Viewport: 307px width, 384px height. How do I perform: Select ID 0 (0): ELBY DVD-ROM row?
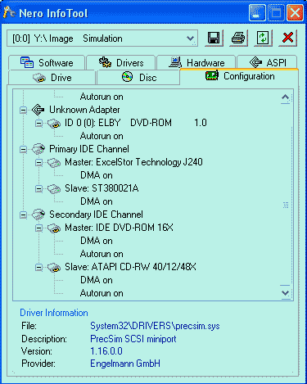[136, 123]
